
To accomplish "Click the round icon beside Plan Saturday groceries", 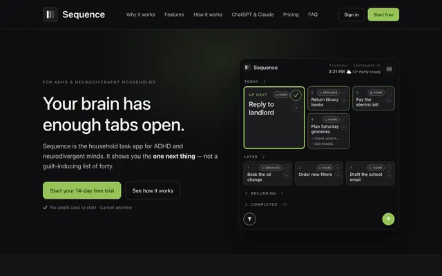I will coord(344,127).
